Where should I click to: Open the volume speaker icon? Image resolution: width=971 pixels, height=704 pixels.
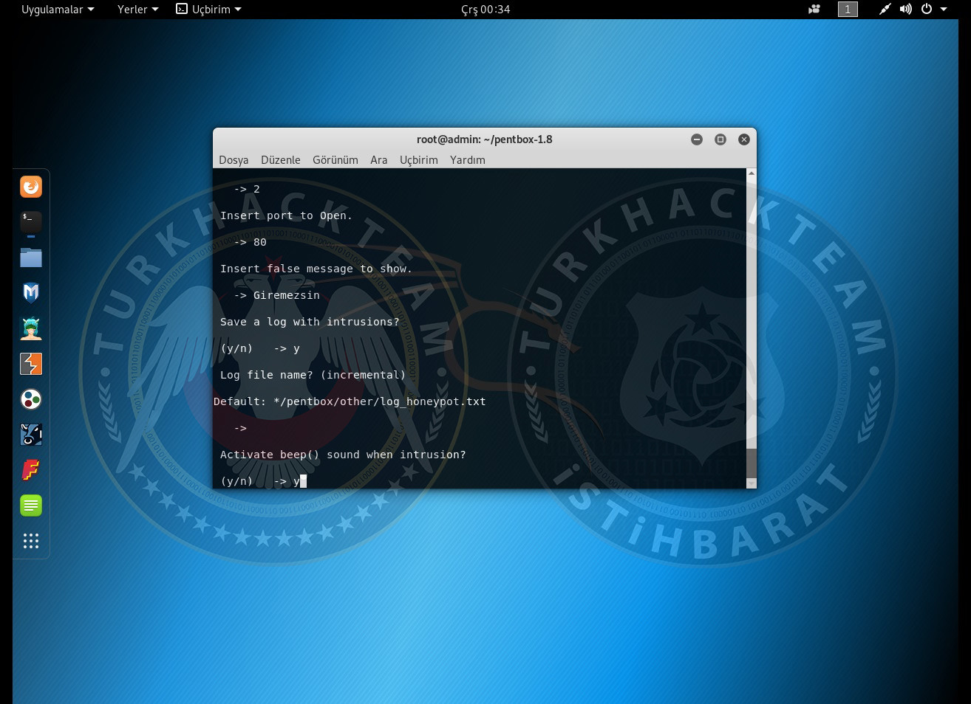tap(905, 10)
